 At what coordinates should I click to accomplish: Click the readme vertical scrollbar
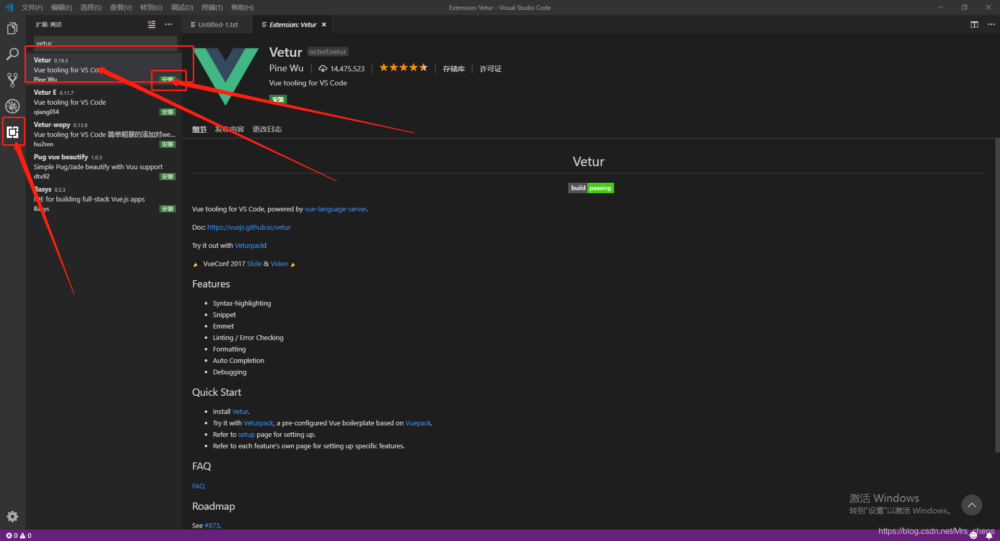pyautogui.click(x=997, y=295)
